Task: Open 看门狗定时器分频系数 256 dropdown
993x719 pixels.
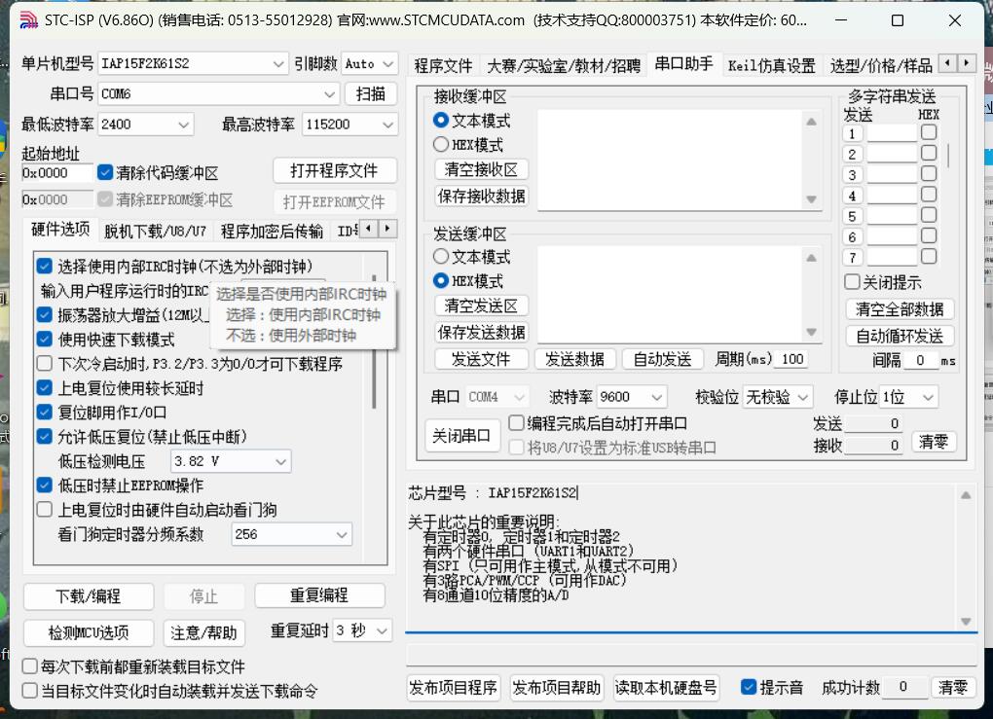Action: point(291,534)
